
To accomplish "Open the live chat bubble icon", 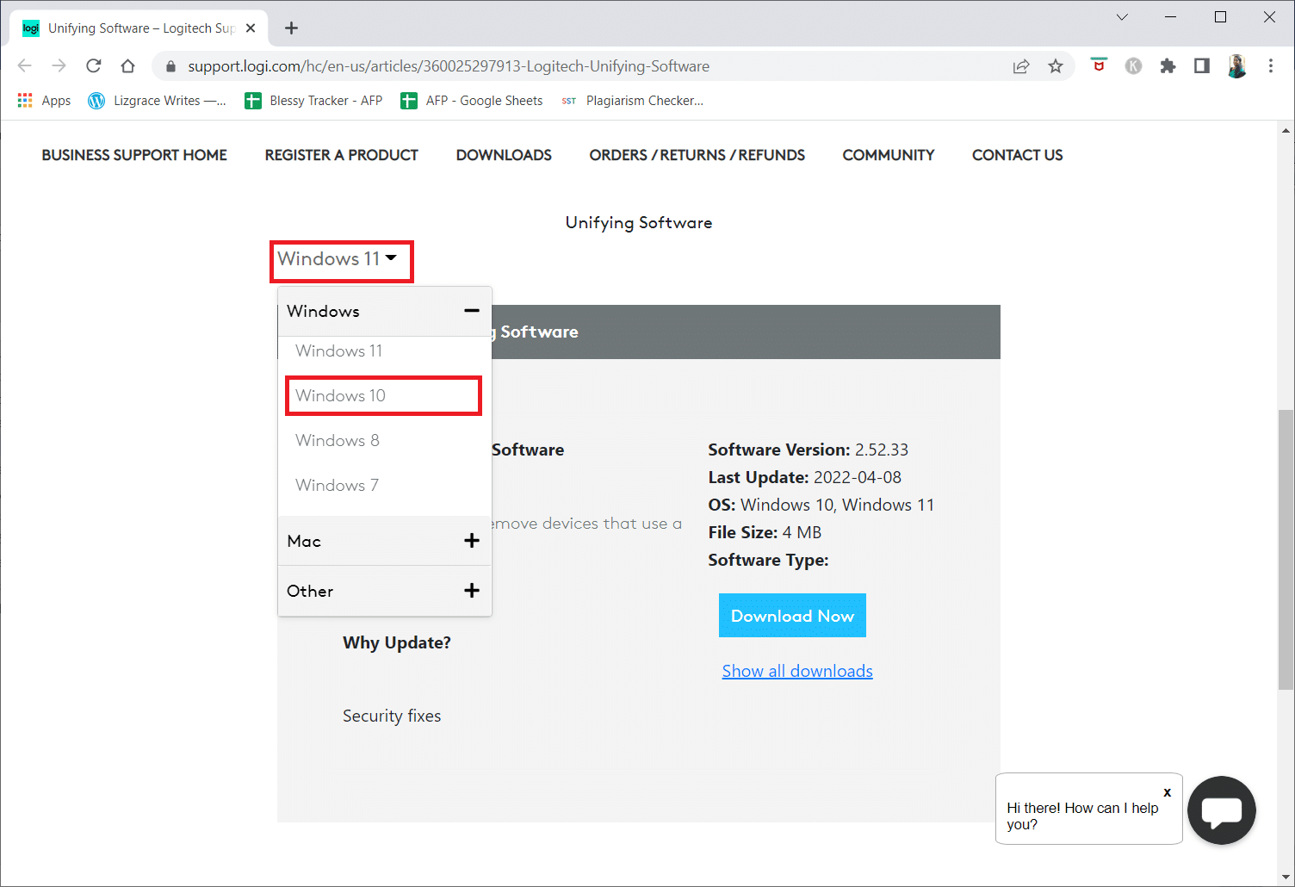I will click(1222, 810).
